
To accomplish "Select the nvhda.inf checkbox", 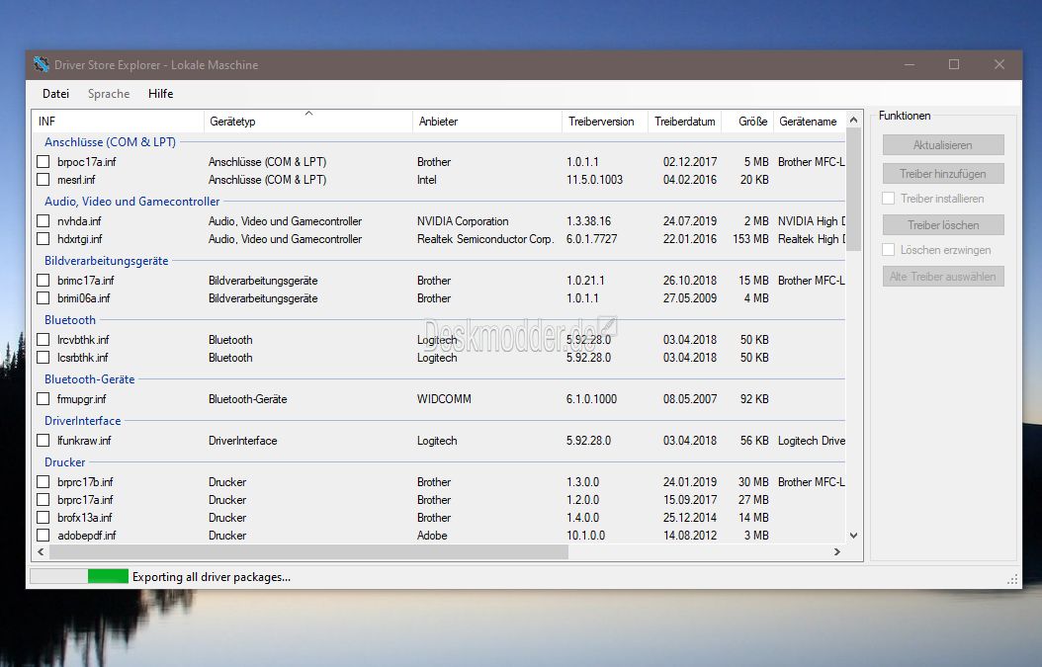I will coord(43,221).
